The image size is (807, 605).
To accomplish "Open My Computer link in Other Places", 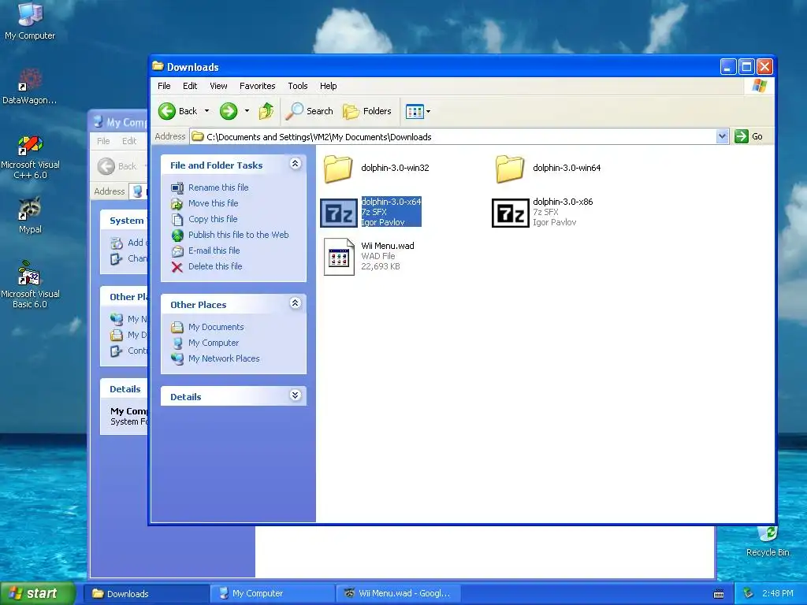I will tap(214, 343).
